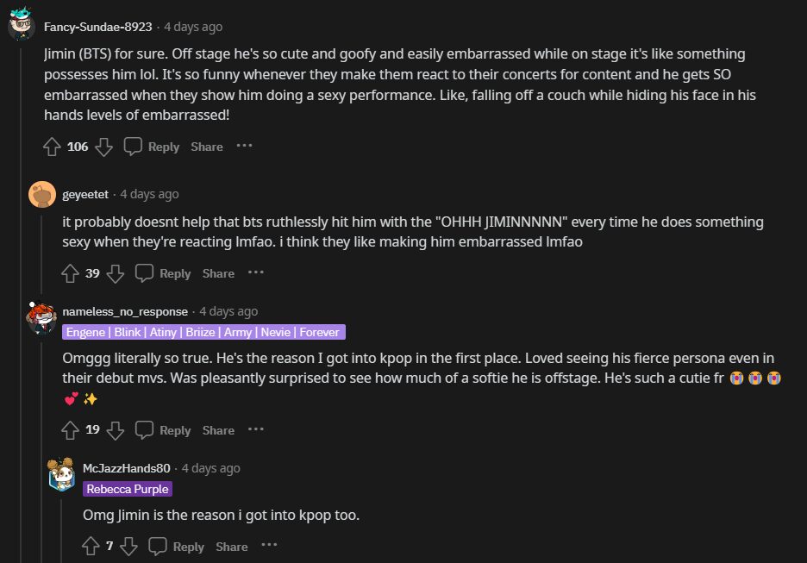Image resolution: width=807 pixels, height=563 pixels.
Task: Share nameless_no_response's comment
Action: (x=218, y=430)
